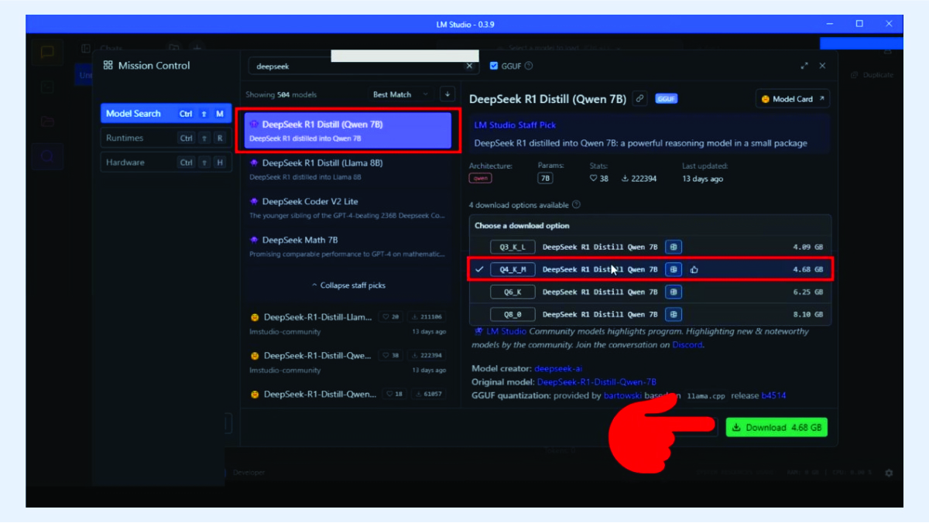
Task: Open the DeepSeek-R1-Distill-Qwen-7B original model link
Action: click(596, 382)
